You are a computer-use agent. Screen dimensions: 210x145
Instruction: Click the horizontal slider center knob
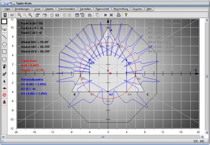coord(103,137)
